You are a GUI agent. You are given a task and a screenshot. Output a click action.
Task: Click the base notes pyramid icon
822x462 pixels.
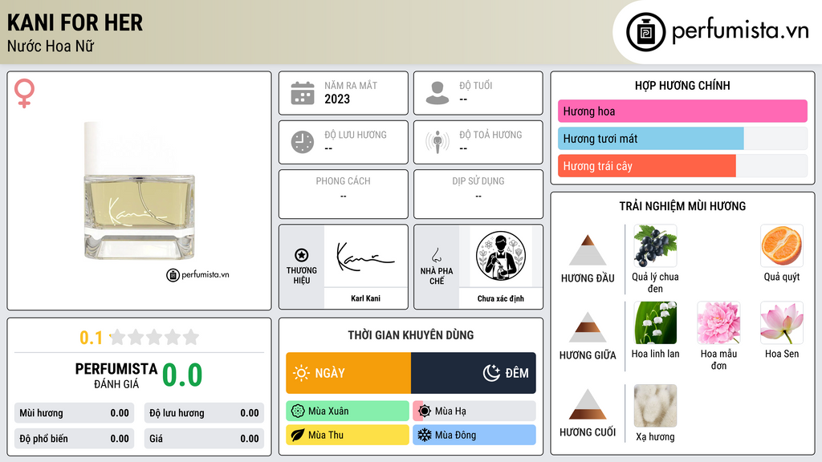coord(588,404)
